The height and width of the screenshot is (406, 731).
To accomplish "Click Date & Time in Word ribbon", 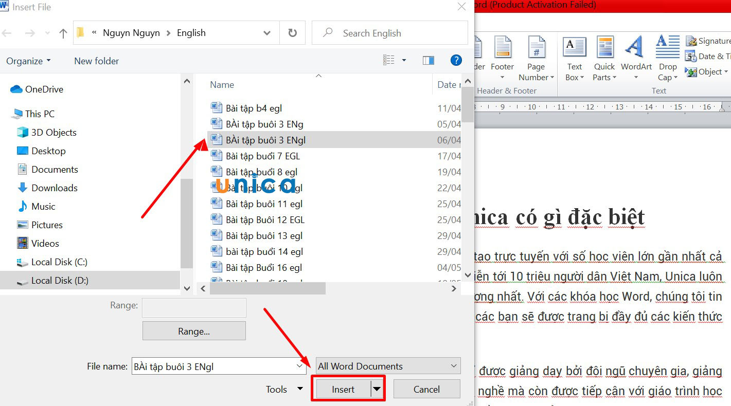I will [x=708, y=56].
